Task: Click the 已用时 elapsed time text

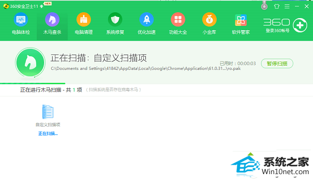Action: pyautogui.click(x=238, y=64)
